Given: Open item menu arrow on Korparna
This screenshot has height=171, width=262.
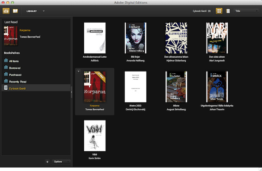Looking at the screenshot, I should click(78, 72).
